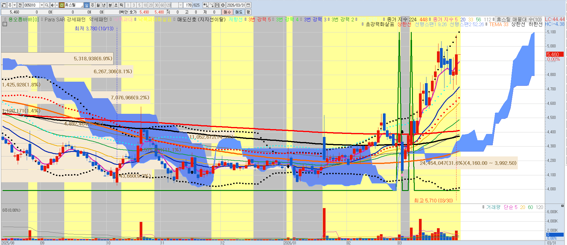567x245 pixels.
Task: Click the 매도 sell button
Action: pyautogui.click(x=239, y=12)
